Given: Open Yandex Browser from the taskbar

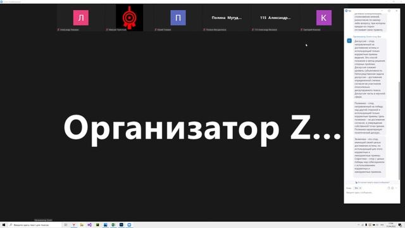Looking at the screenshot, I should 73,225.
